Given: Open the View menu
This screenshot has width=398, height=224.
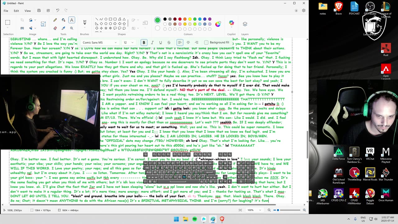Looking at the screenshot, I should (28, 11).
